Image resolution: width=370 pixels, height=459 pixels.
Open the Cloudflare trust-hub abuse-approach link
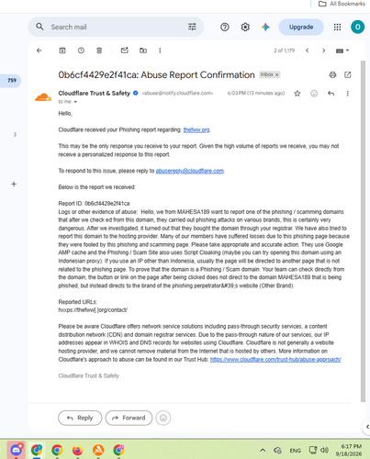(275, 360)
